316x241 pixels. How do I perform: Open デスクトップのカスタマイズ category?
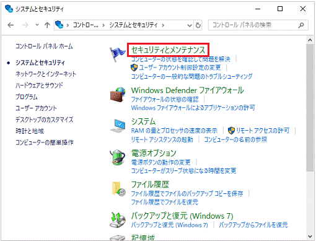click(45, 120)
